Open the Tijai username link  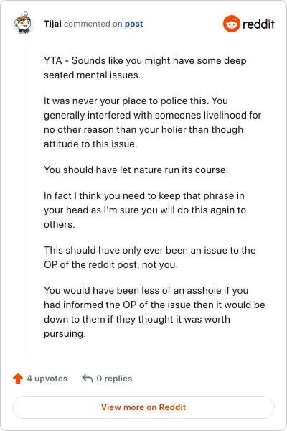coord(52,24)
